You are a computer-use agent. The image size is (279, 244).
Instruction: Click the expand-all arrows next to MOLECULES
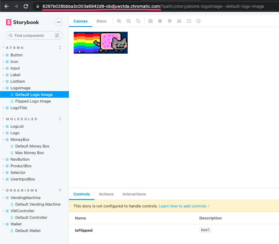[x=60, y=119]
